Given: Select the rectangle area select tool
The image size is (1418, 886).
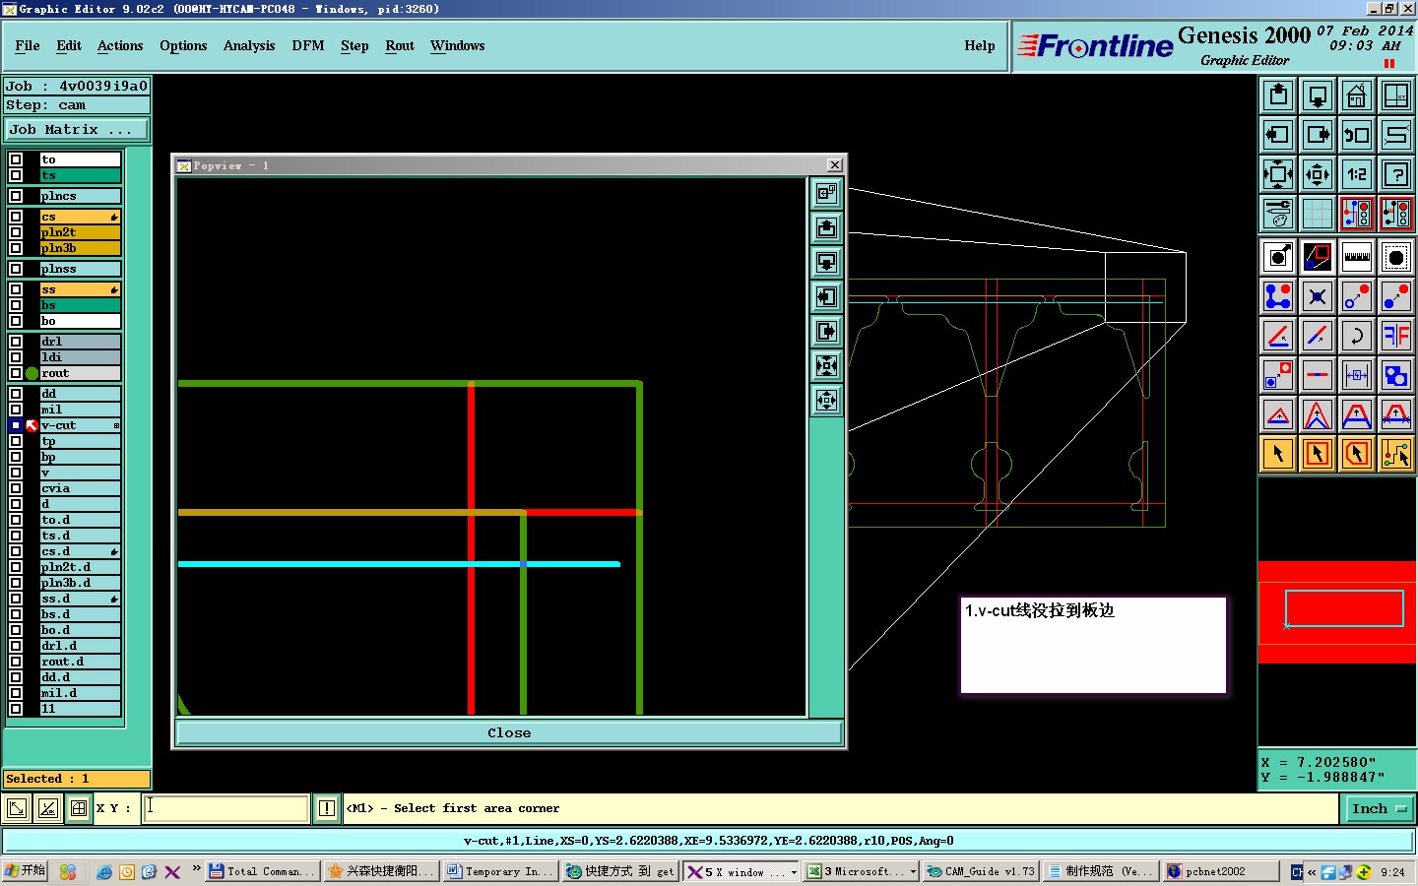Looking at the screenshot, I should (1318, 454).
